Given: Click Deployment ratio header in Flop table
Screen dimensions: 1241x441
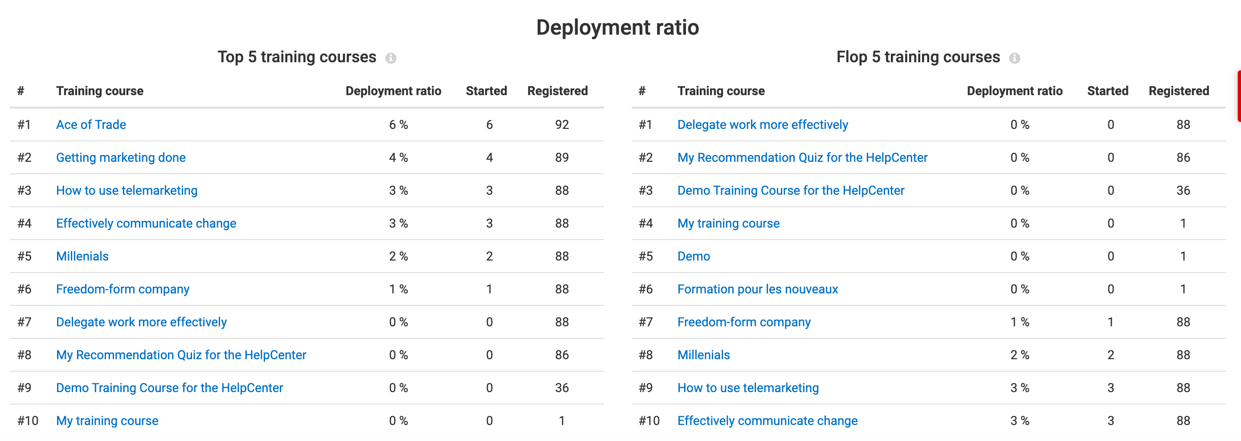Looking at the screenshot, I should point(1015,91).
